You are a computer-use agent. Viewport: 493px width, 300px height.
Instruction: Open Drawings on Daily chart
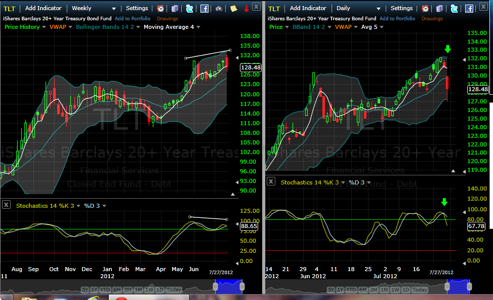[x=432, y=19]
